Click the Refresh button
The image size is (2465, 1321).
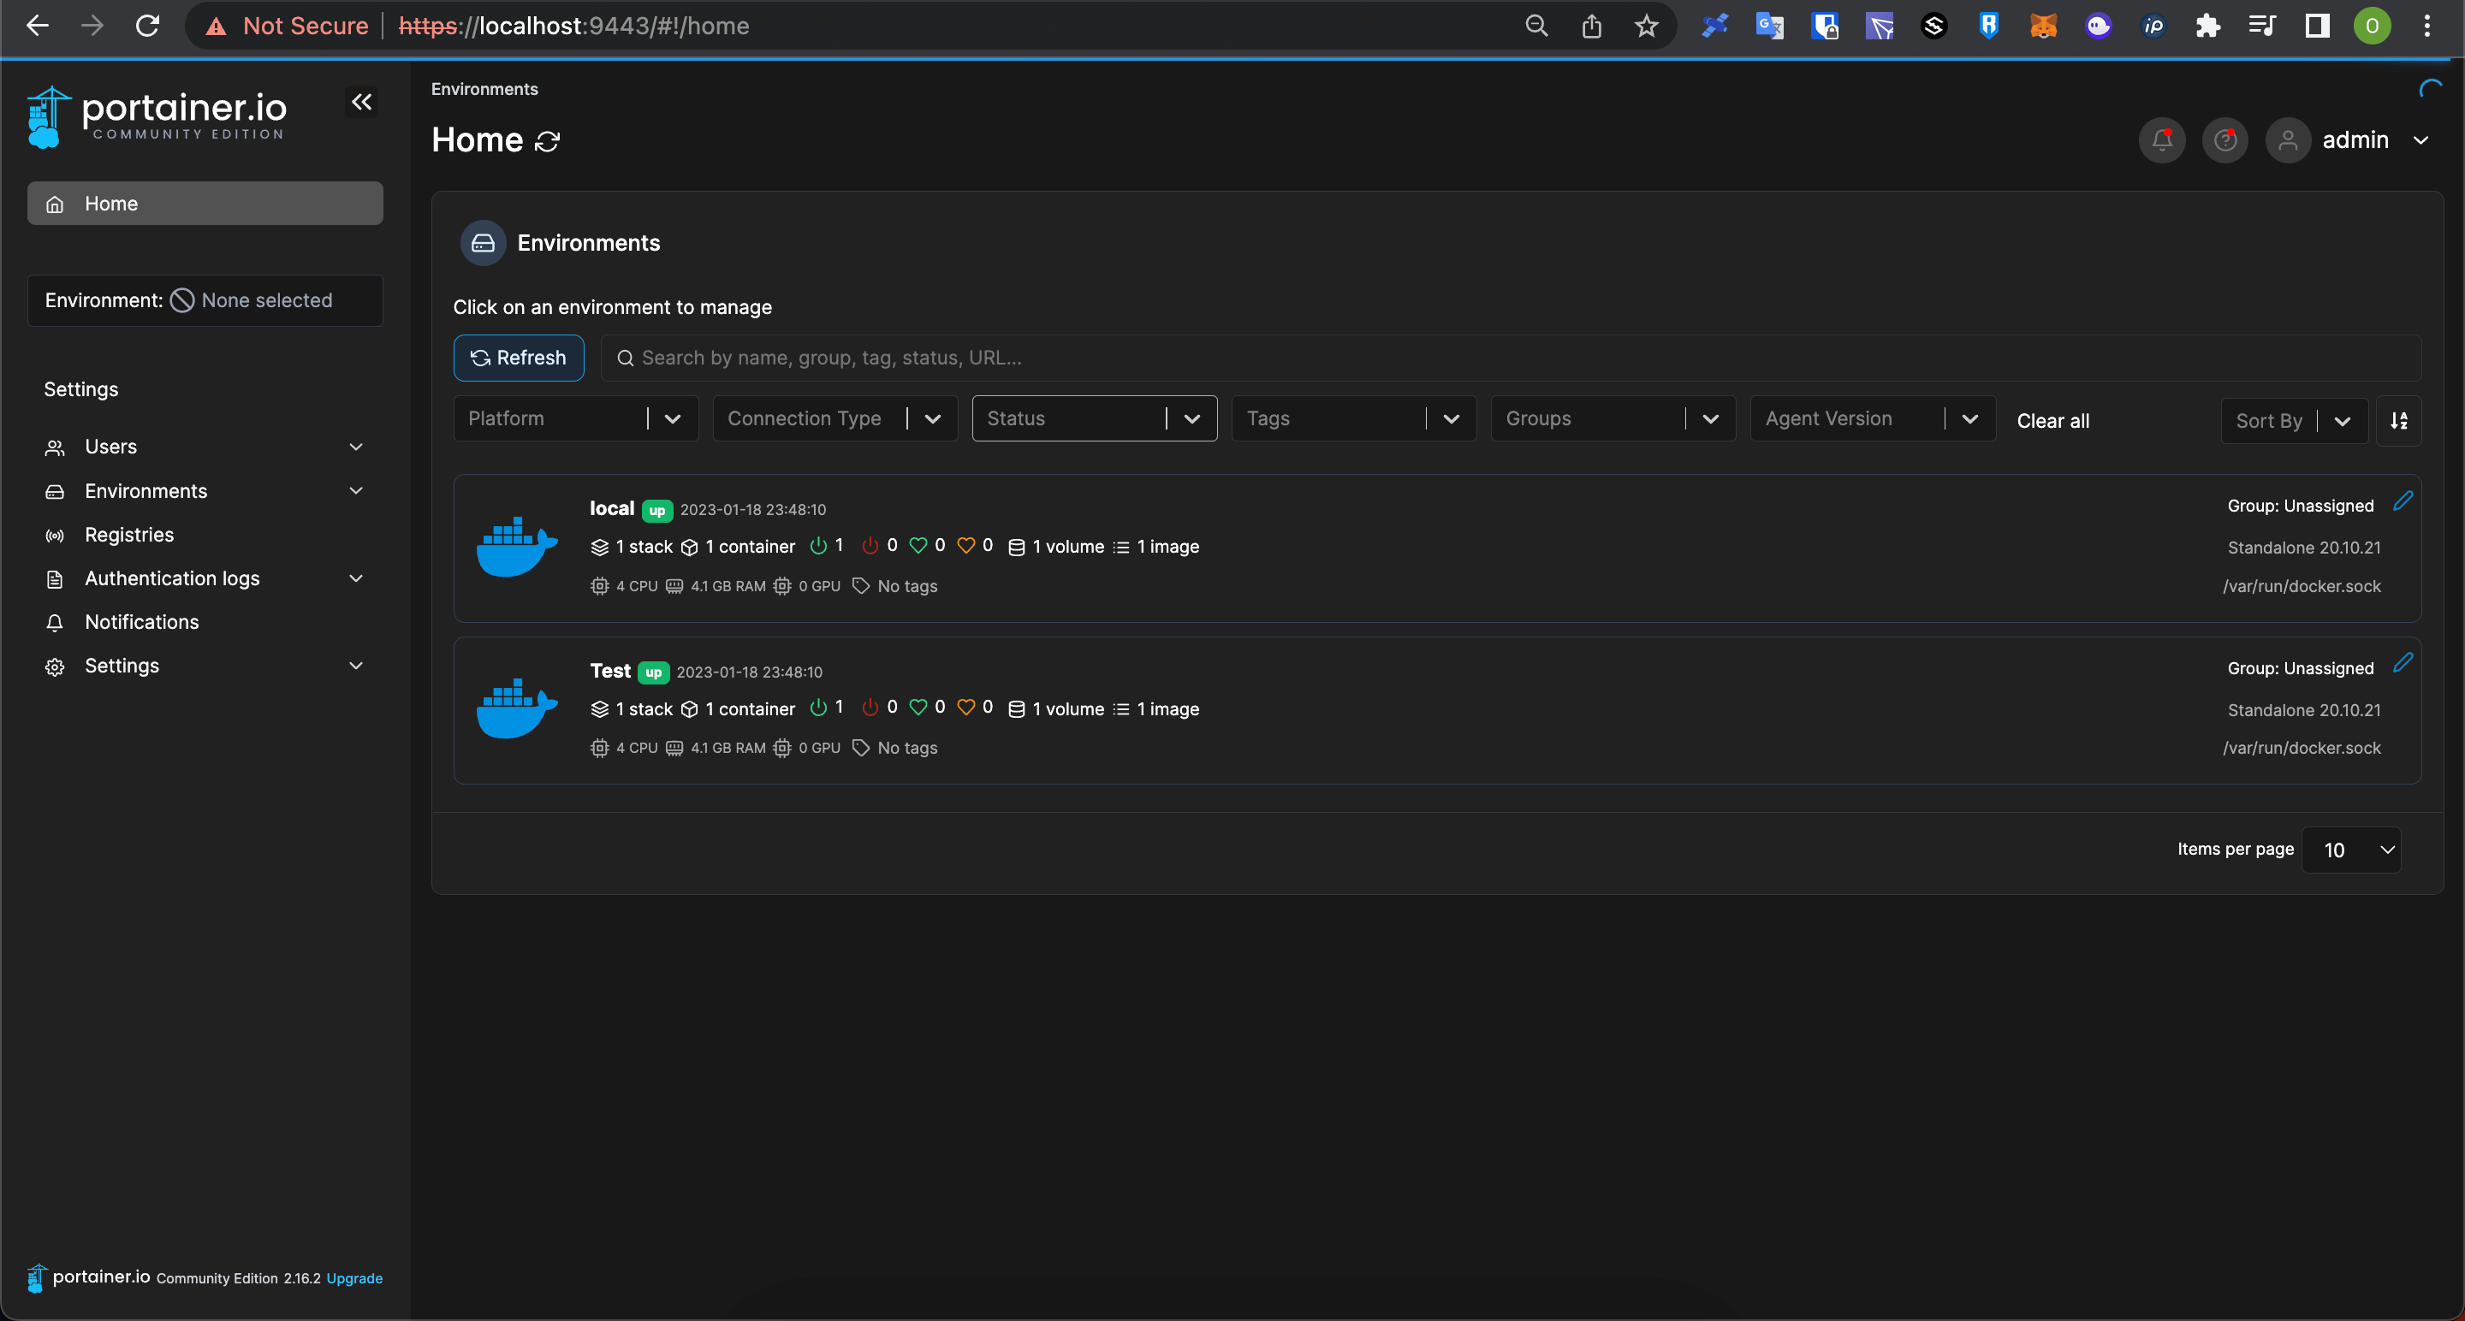point(519,358)
